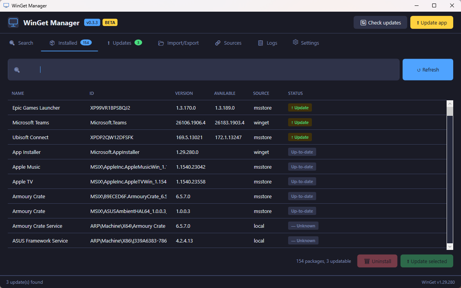Click the green 3 badge on Updates
Image resolution: width=461 pixels, height=288 pixels.
[x=138, y=43]
